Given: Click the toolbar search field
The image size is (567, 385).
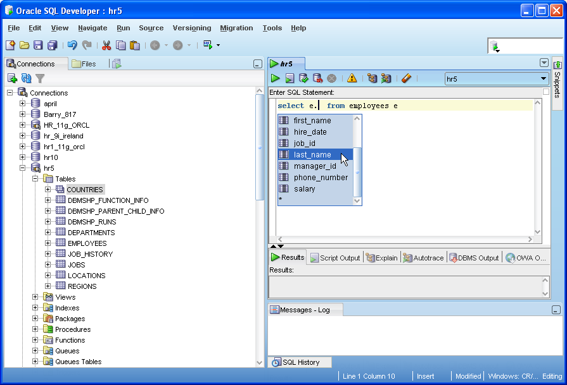Looking at the screenshot, I should tap(525, 46).
